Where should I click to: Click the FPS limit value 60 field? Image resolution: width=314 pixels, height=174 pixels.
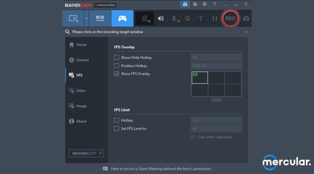coord(216,128)
